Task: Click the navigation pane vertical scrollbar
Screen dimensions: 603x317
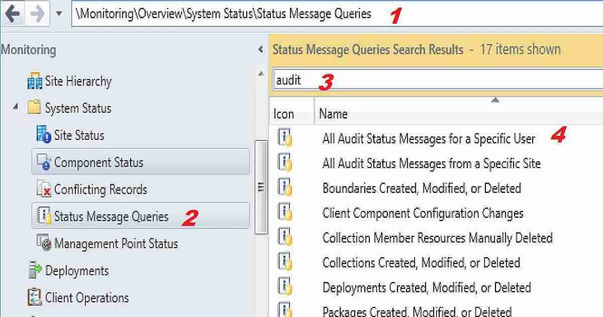Action: pos(261,187)
